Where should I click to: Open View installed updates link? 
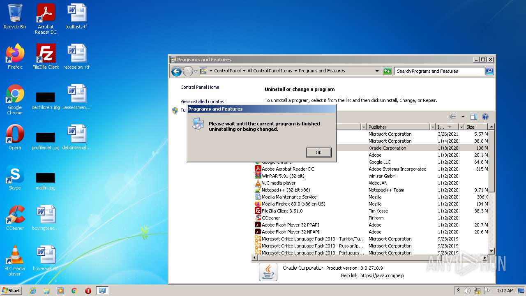click(x=202, y=102)
